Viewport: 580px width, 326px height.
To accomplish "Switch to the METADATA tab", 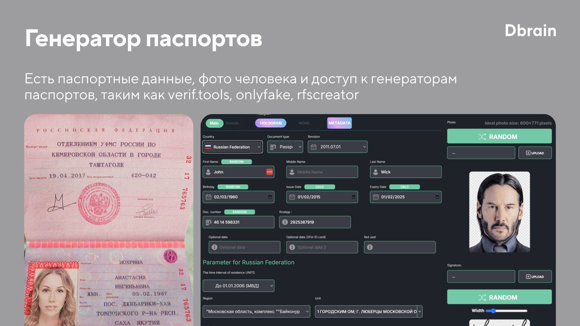I will [339, 123].
